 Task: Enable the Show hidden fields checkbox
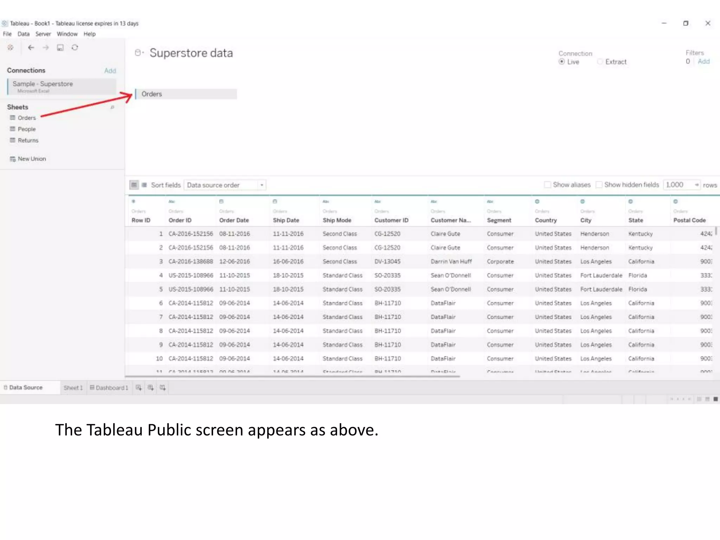point(599,185)
